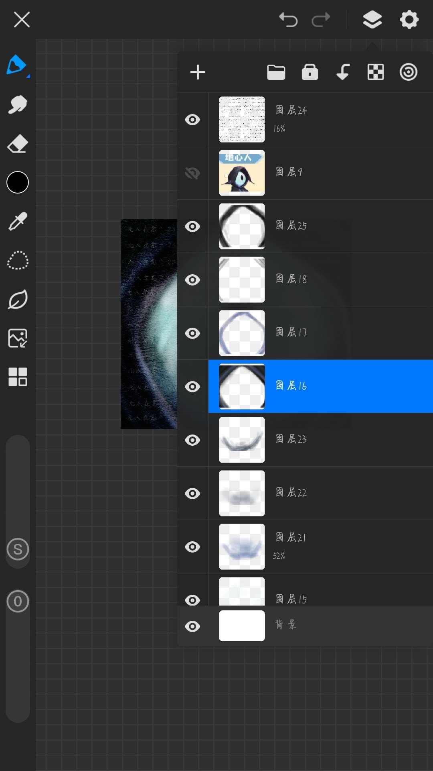Select 图层9 character thumbnail
433x771 pixels.
point(242,173)
